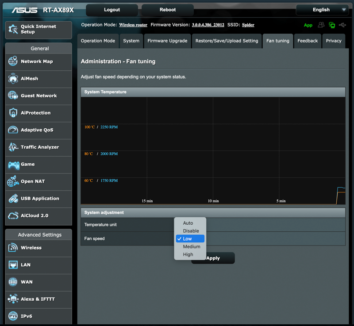Click the 80 °C / 2000 RPM label
The width and height of the screenshot is (354, 326).
pos(101,154)
